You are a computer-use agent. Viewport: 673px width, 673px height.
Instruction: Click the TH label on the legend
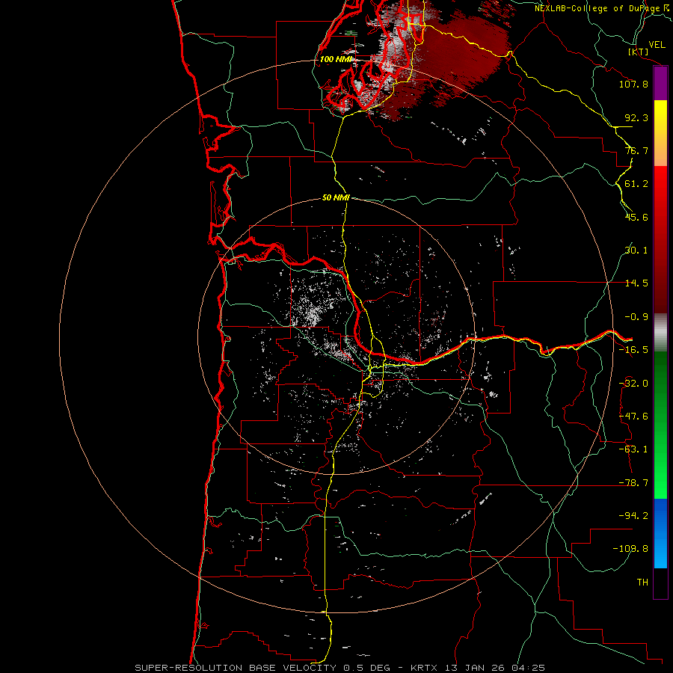point(642,583)
